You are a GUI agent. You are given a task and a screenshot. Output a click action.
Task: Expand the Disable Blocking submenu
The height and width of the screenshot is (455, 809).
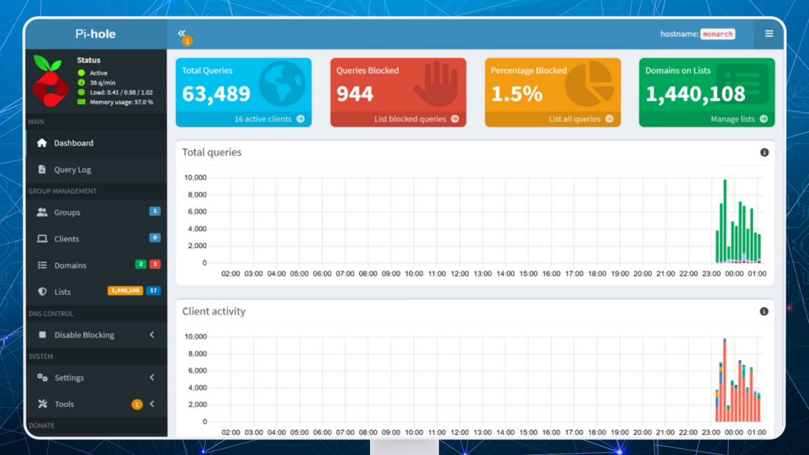152,335
